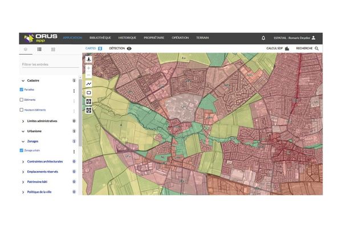Viewport: 342px width, 228px height.
Task: Open the Recherche search button
Action: pos(308,49)
